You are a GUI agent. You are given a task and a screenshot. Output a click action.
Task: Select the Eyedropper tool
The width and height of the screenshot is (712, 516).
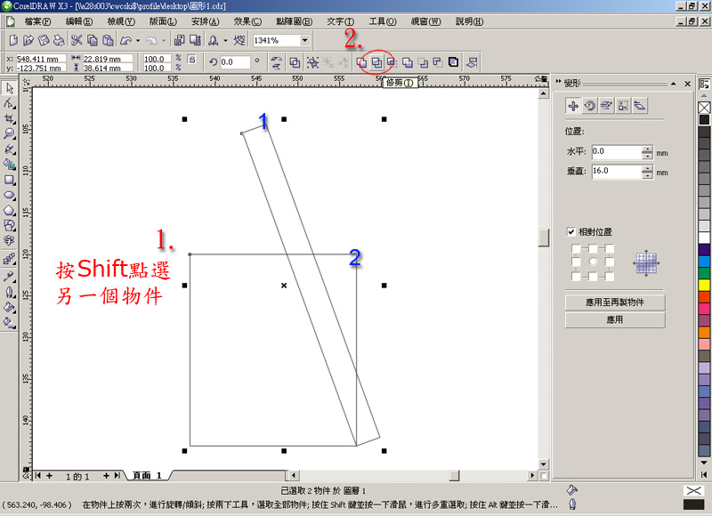(x=10, y=277)
